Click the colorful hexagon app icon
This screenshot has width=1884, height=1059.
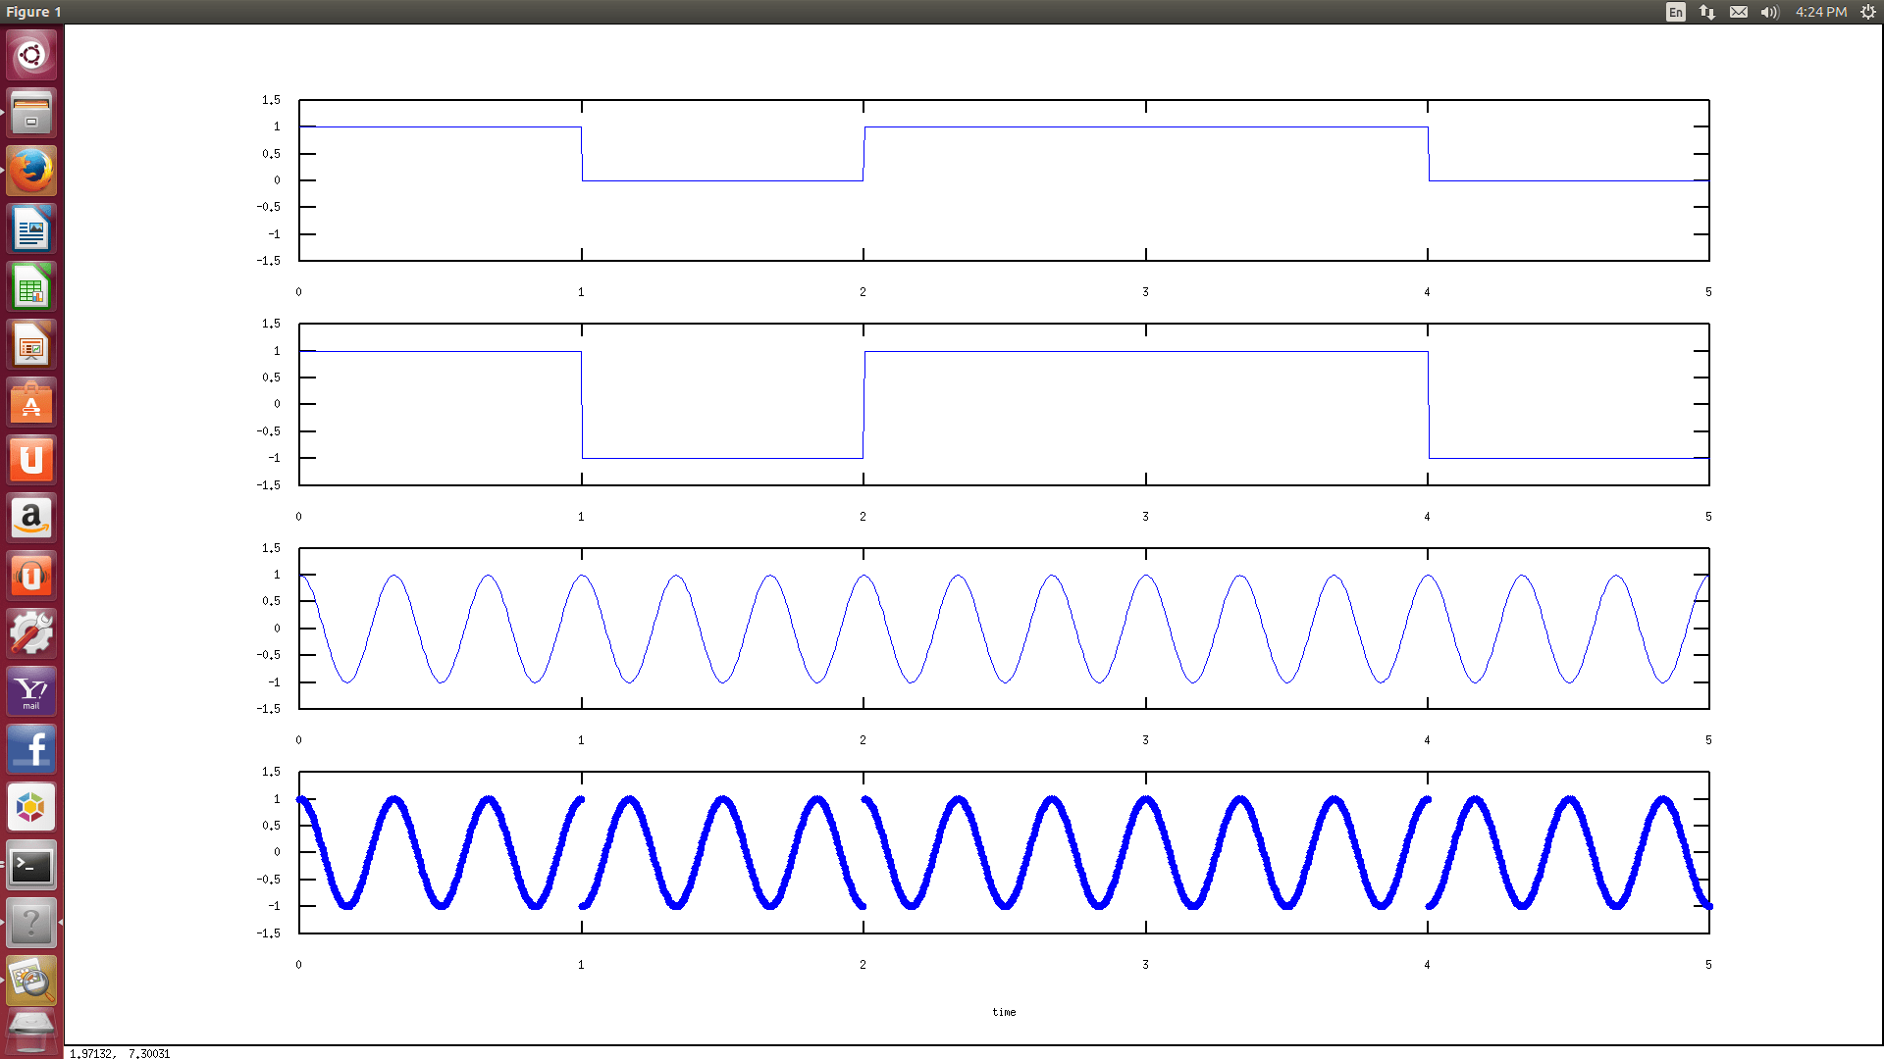(x=31, y=807)
